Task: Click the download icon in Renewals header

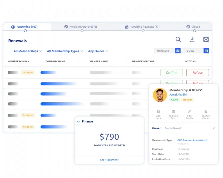Action: click(192, 39)
